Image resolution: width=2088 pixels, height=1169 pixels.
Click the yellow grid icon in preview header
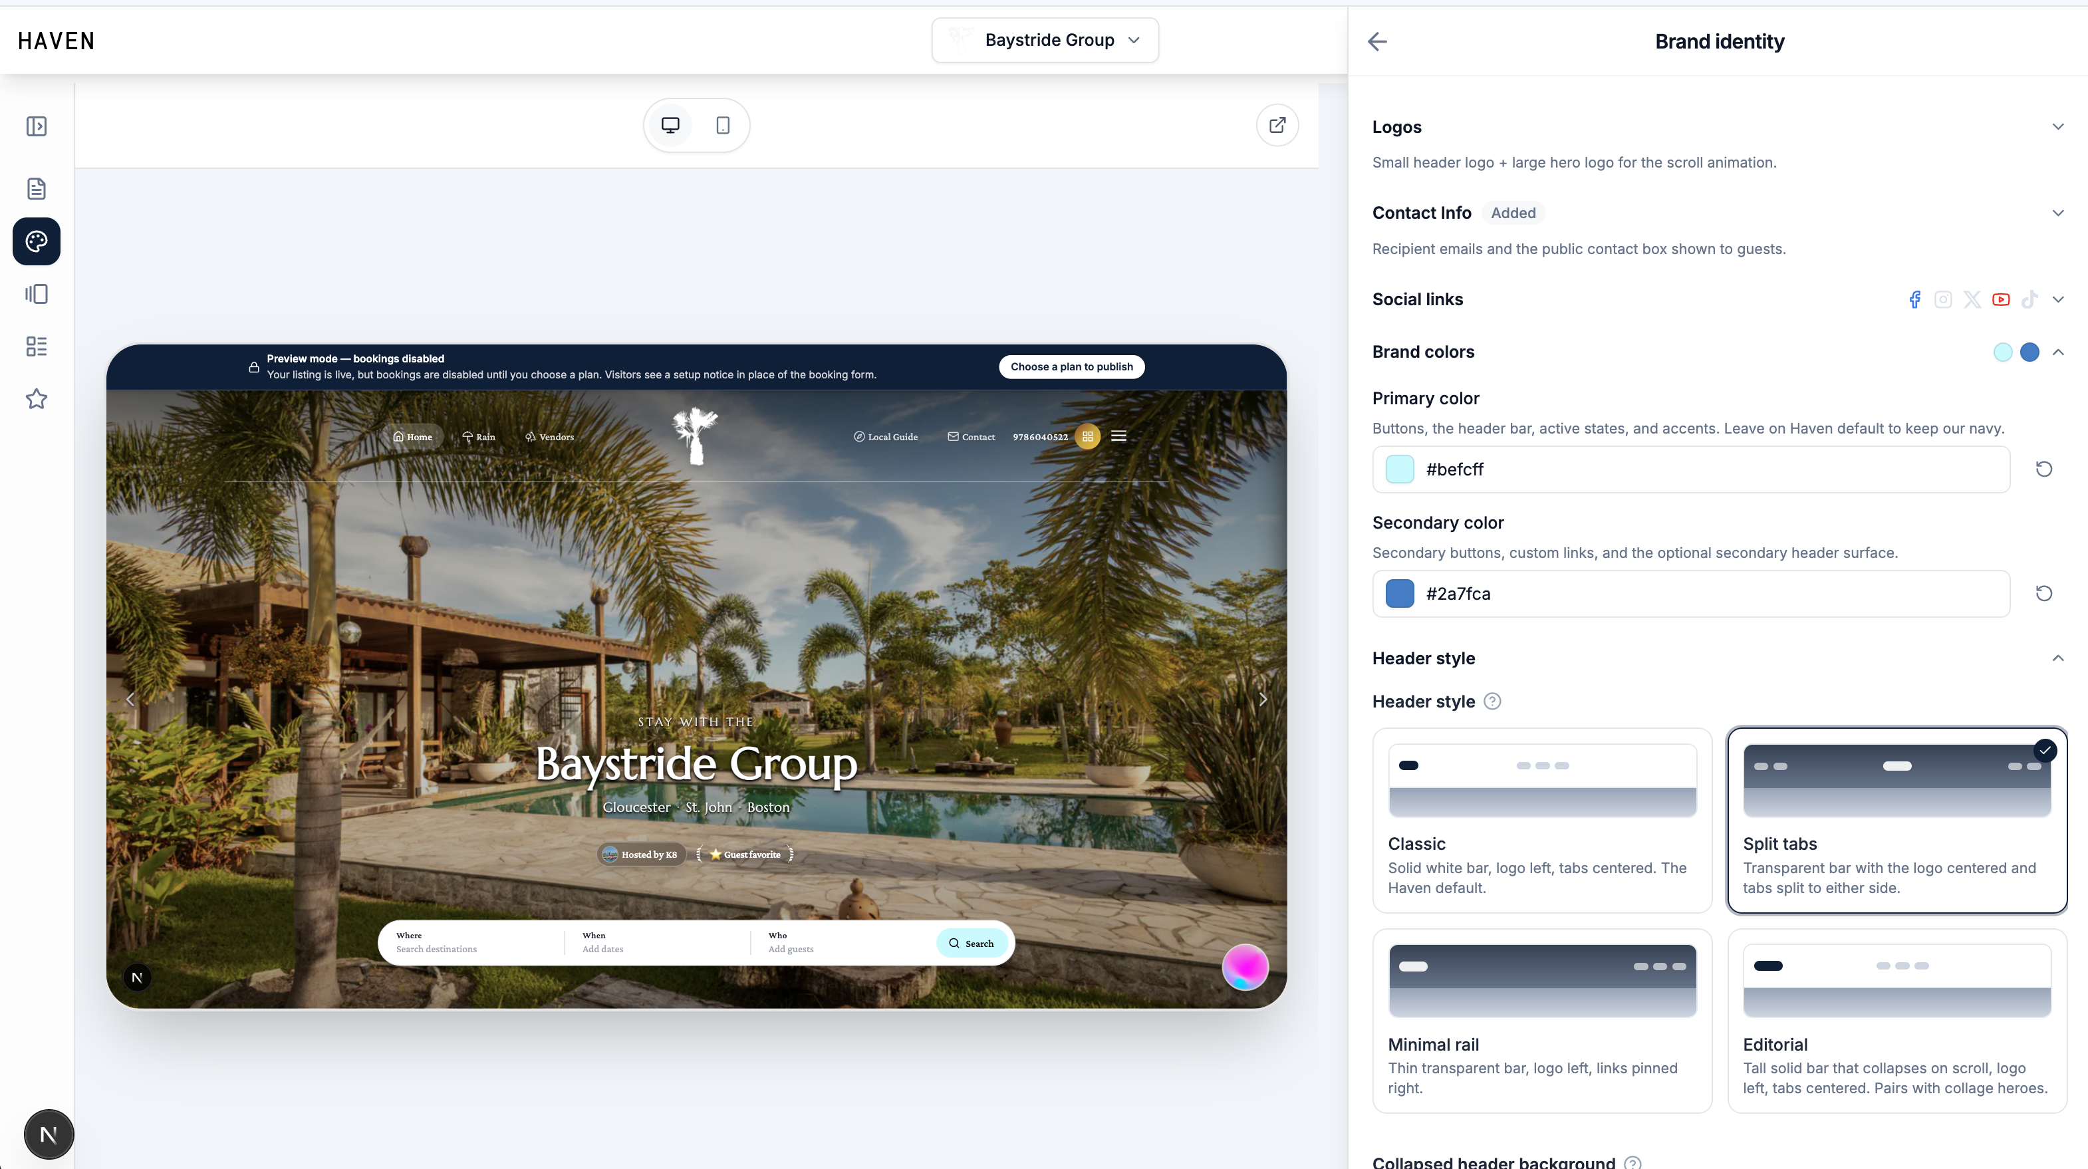click(1088, 436)
